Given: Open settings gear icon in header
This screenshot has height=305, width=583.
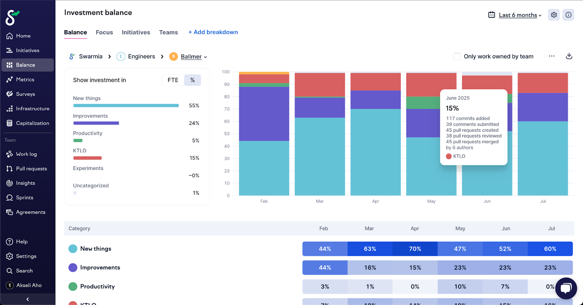Looking at the screenshot, I should coord(553,15).
